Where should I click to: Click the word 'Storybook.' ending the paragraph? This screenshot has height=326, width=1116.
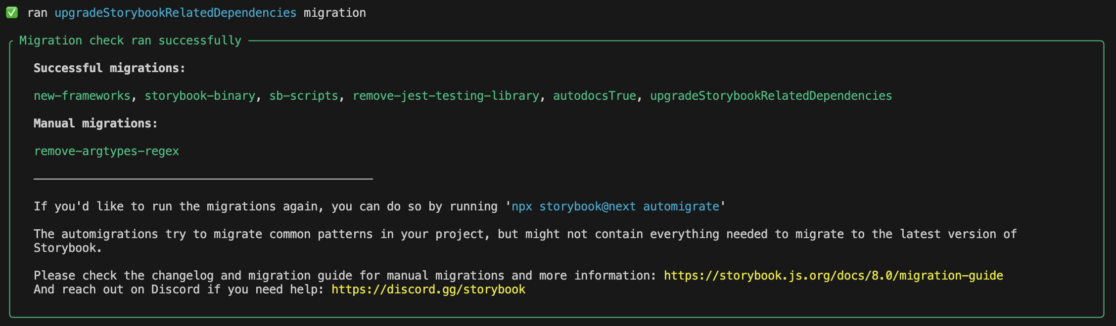click(x=68, y=248)
